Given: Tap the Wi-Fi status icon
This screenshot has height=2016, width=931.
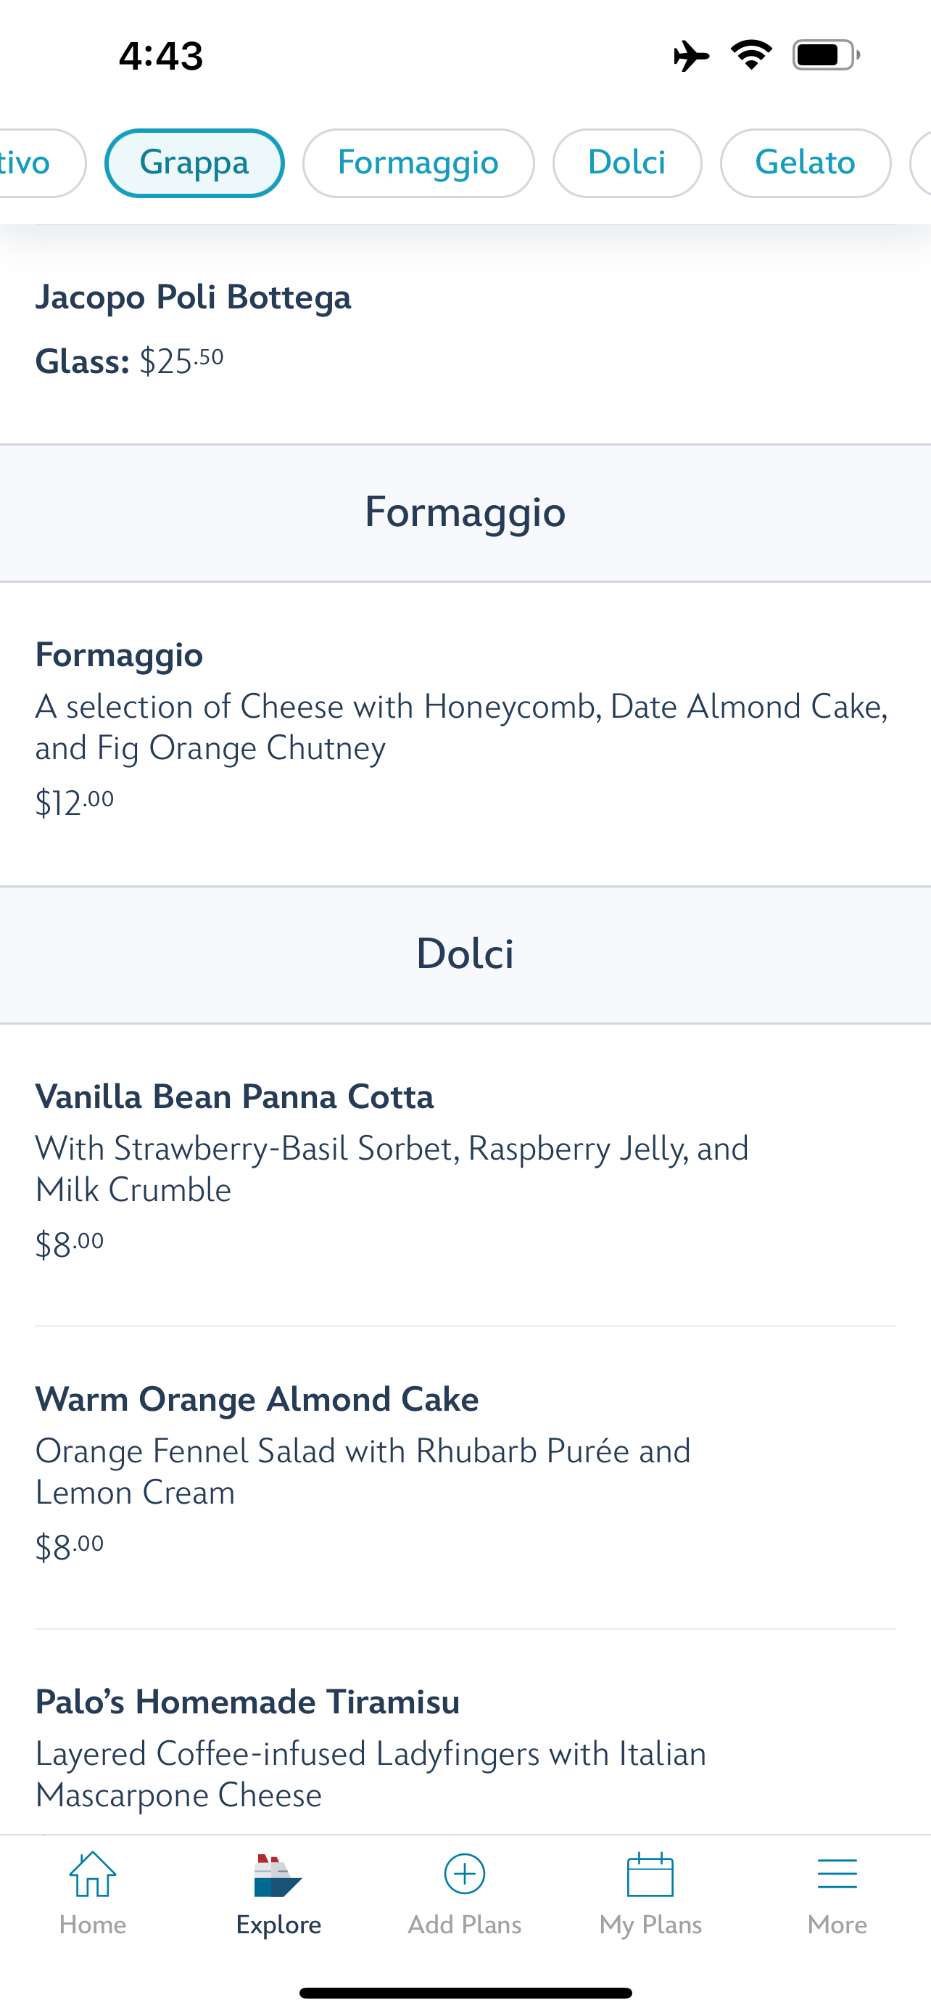Looking at the screenshot, I should [x=751, y=56].
